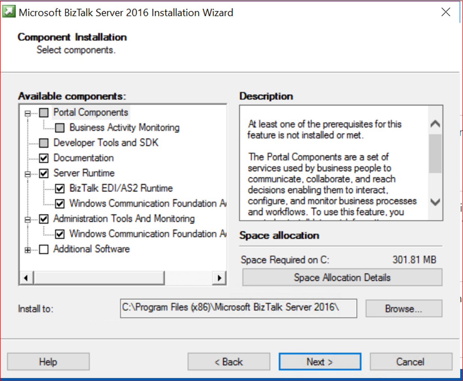Uncheck the Server Runtime component
The image size is (463, 381).
[44, 173]
